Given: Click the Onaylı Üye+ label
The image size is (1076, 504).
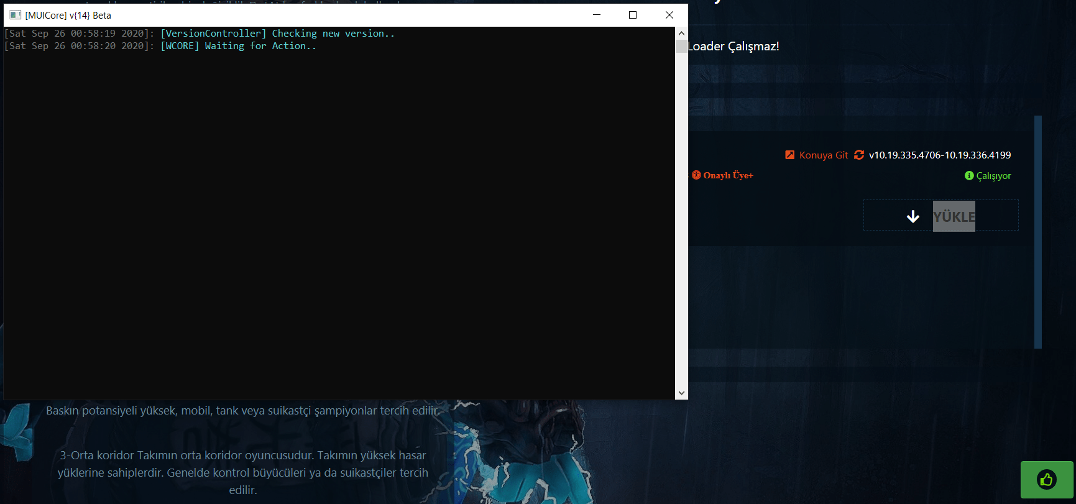Looking at the screenshot, I should [x=729, y=175].
